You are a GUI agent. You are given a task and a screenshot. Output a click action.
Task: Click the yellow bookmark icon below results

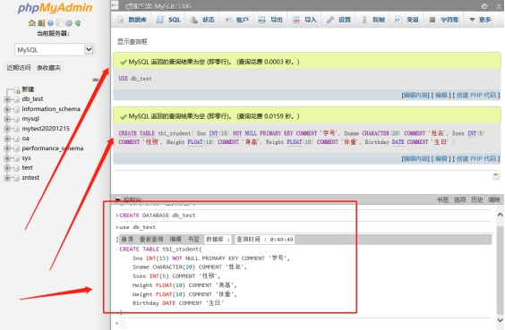pyautogui.click(x=496, y=176)
